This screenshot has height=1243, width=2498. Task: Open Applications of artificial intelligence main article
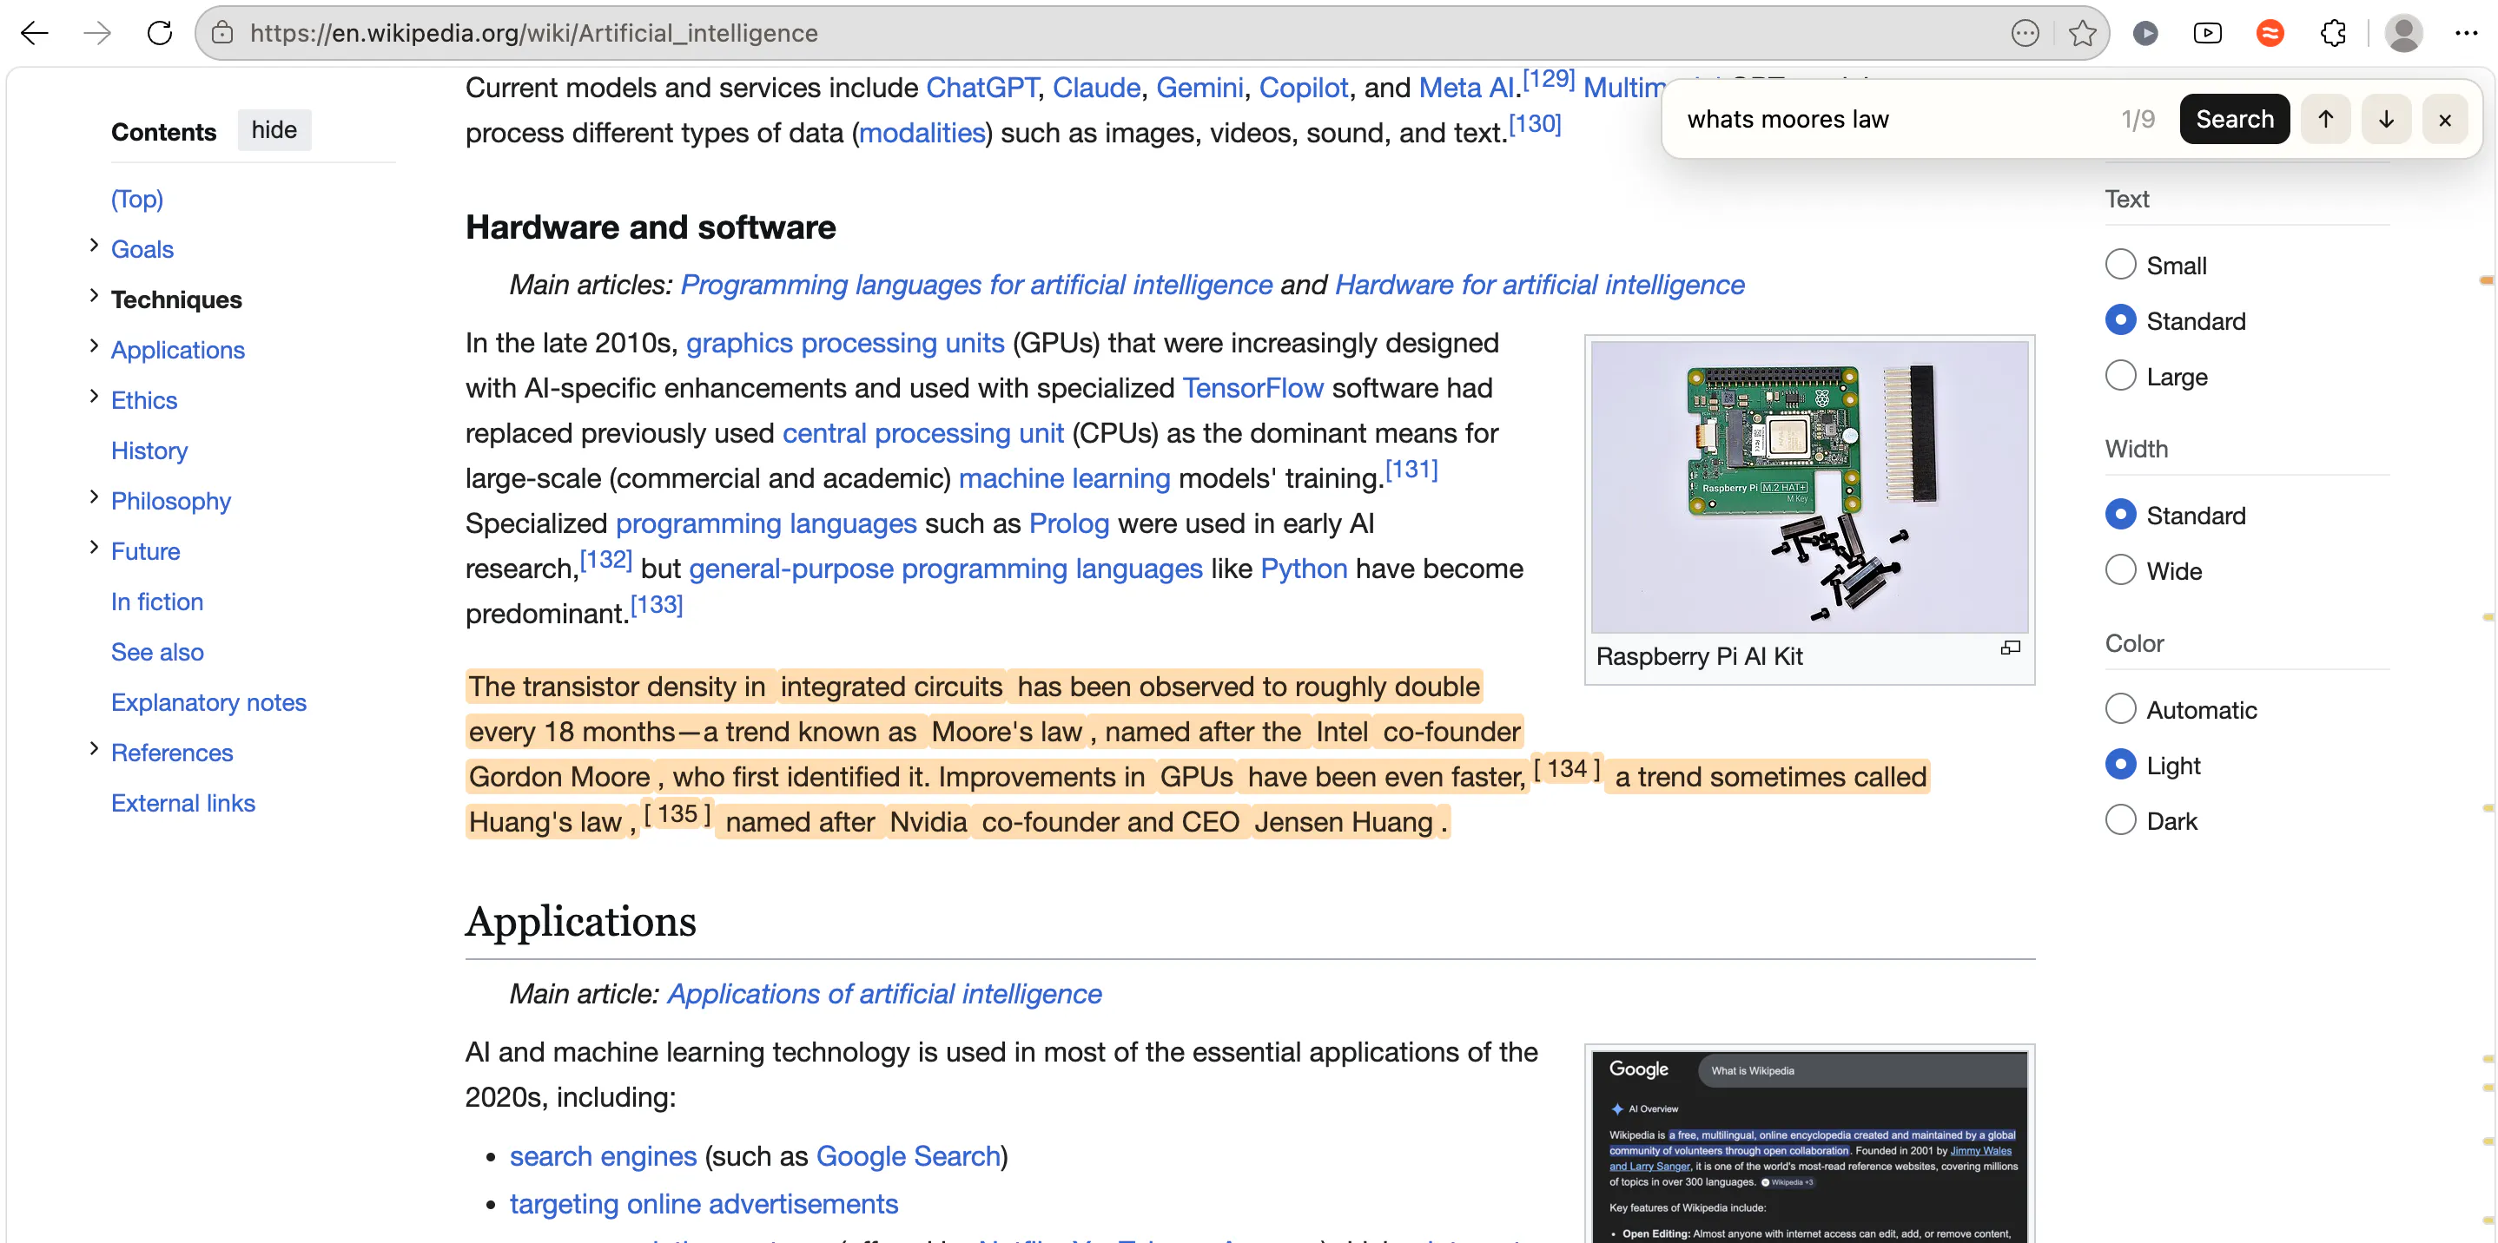(x=883, y=994)
